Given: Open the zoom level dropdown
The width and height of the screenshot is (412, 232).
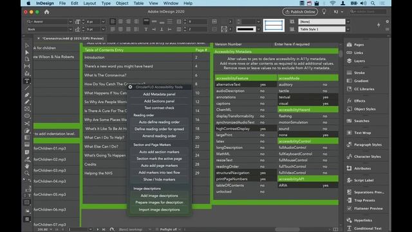Looking at the screenshot, I should coord(50,229).
